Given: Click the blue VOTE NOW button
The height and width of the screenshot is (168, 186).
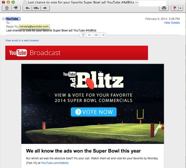Looking at the screenshot, I should pos(94,112).
